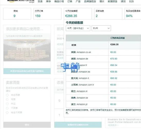Image resolution: width=141 pixels, height=129 pixels.
Task: Open the €85.92 sales value for Italy
Action: 114,78
